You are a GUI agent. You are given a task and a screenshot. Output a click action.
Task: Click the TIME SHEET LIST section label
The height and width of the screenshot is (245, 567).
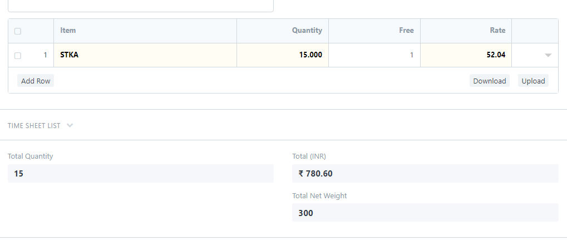[x=34, y=126]
